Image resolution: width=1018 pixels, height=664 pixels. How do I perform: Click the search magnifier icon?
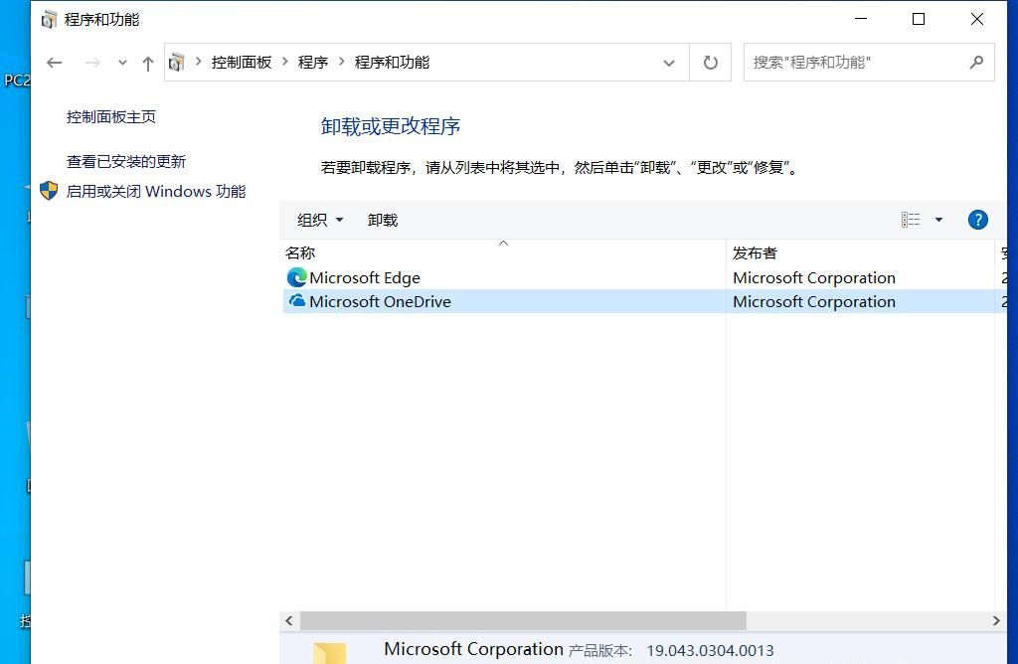pyautogui.click(x=976, y=63)
